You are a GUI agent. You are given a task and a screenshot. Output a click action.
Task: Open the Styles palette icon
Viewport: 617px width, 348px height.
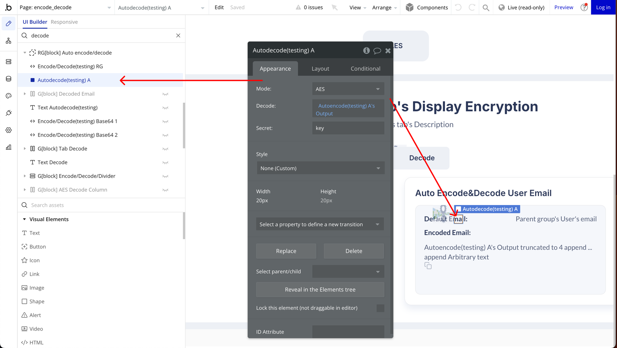[8, 96]
